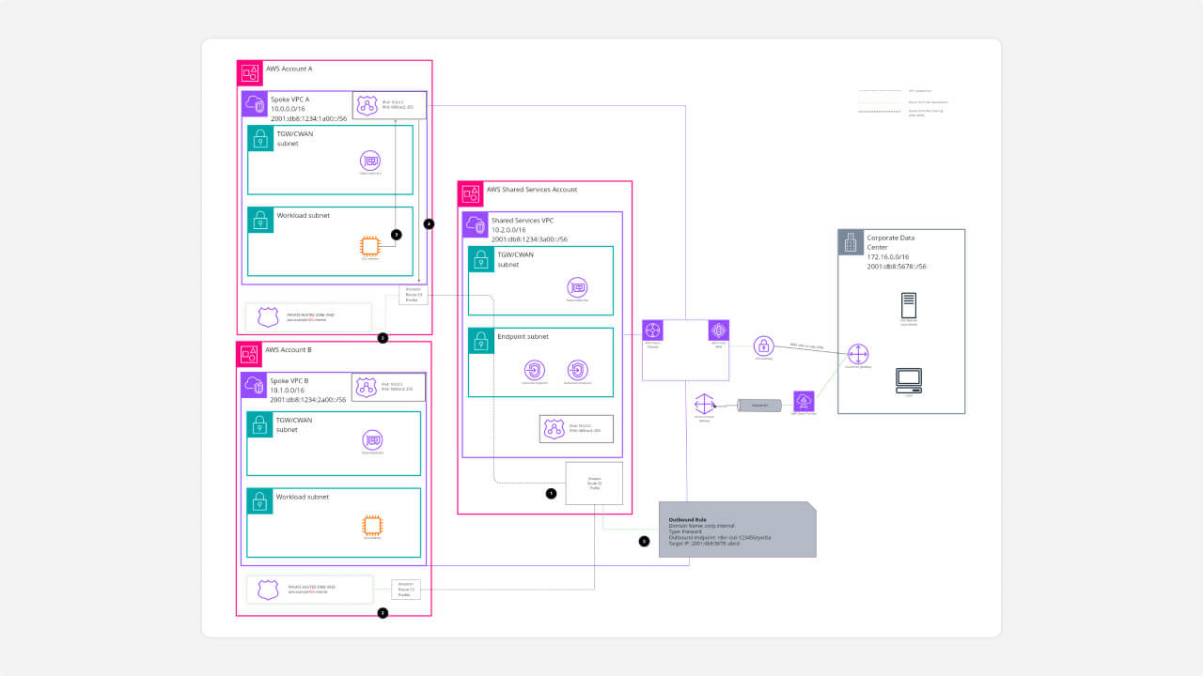Click the Corporate Data Center building icon
This screenshot has height=676, width=1203.
click(x=851, y=242)
